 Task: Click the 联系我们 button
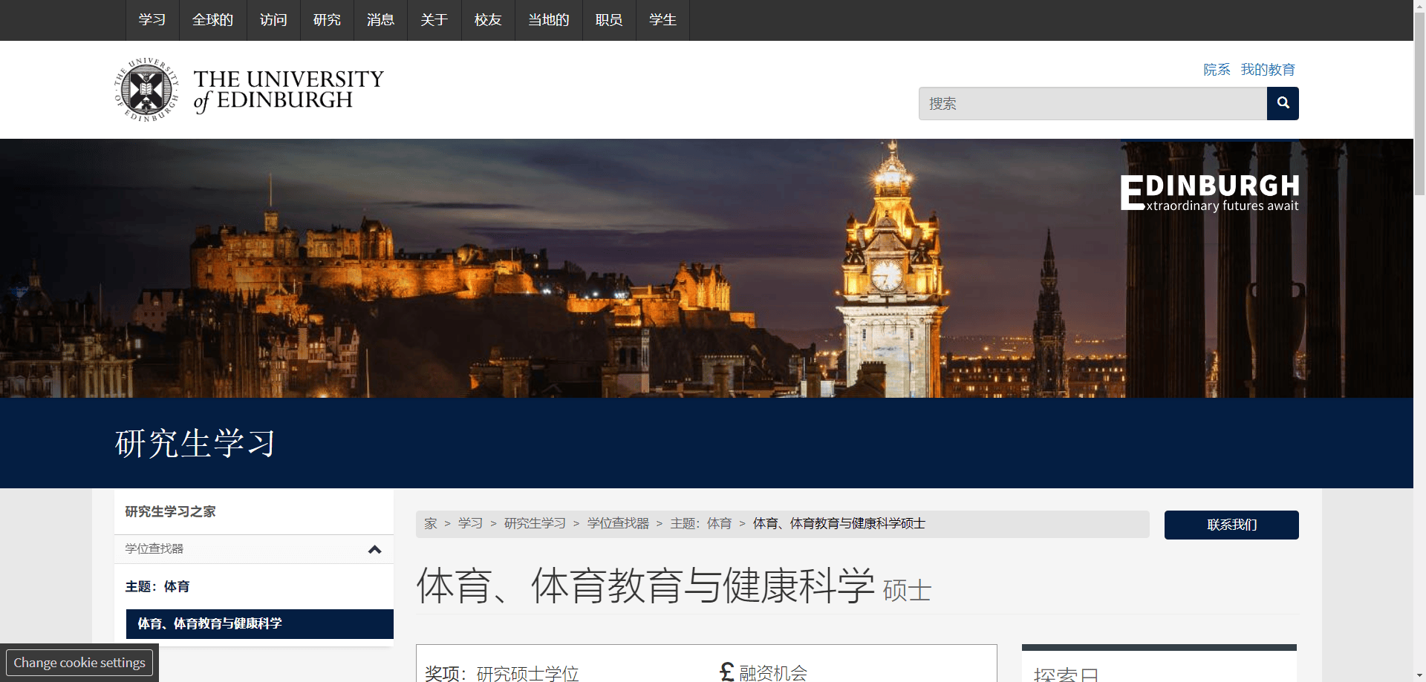pos(1231,525)
